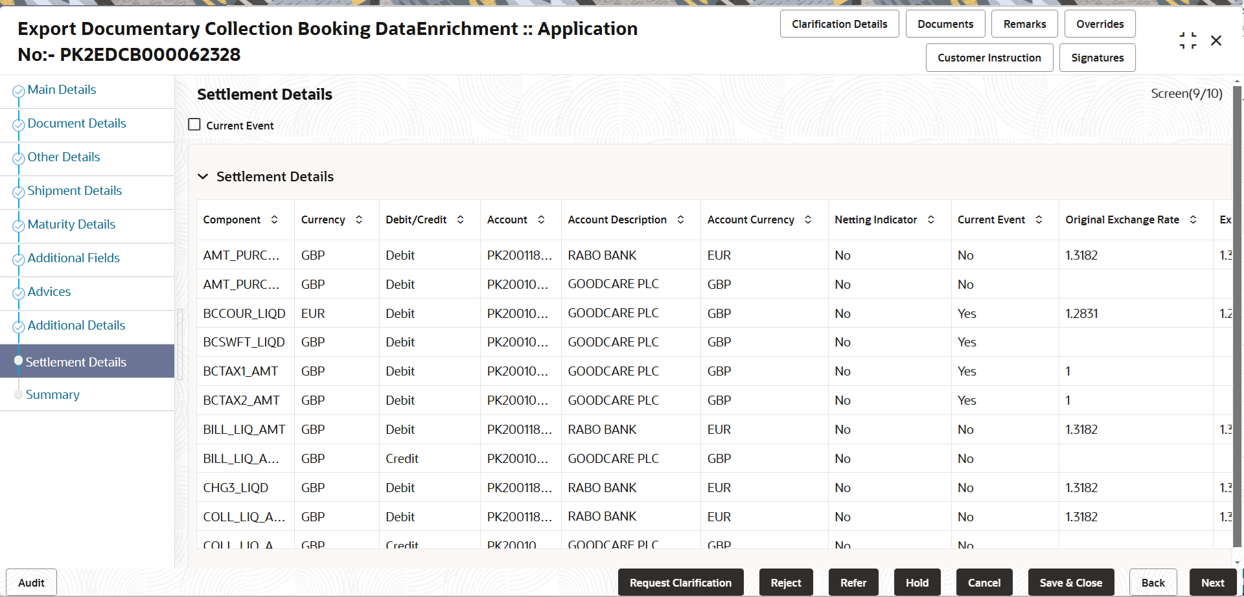Click Save & Close button
1244x597 pixels.
click(1071, 583)
